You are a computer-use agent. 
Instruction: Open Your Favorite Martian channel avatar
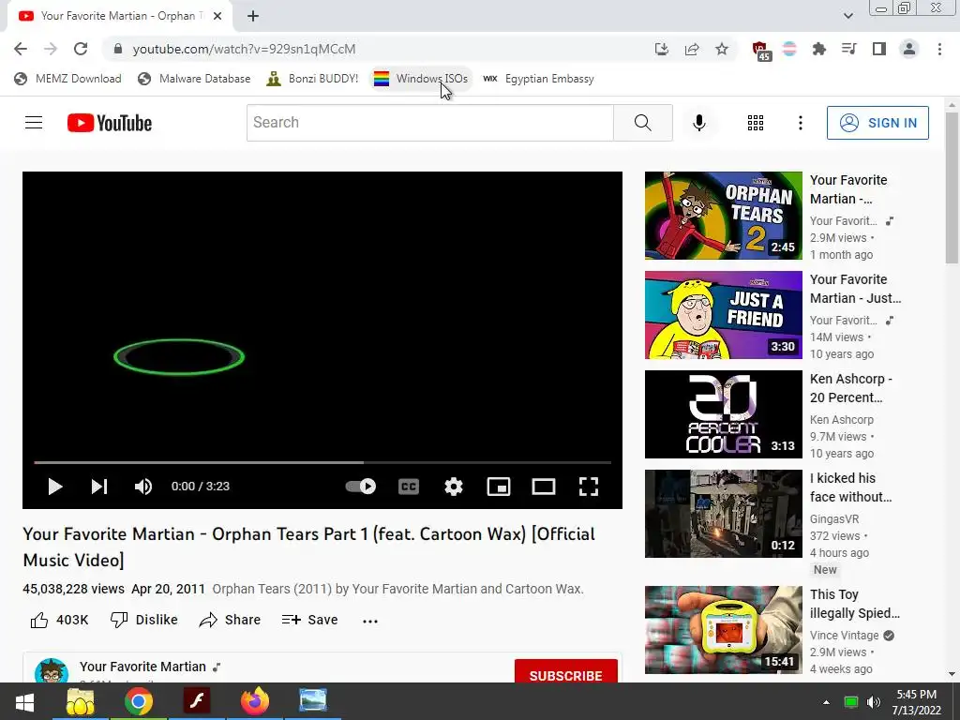coord(52,671)
